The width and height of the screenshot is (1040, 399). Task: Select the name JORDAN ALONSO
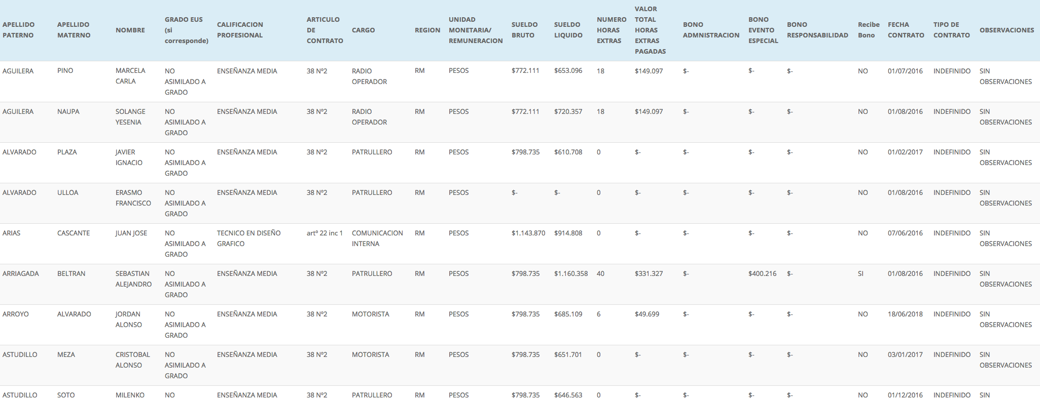[129, 320]
